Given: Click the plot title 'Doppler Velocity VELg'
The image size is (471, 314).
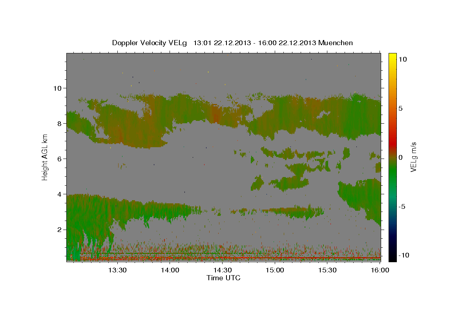Looking at the screenshot, I should pyautogui.click(x=150, y=43).
